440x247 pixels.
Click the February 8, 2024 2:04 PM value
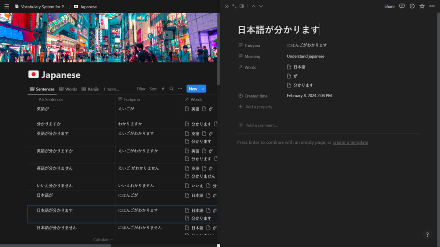pyautogui.click(x=309, y=95)
